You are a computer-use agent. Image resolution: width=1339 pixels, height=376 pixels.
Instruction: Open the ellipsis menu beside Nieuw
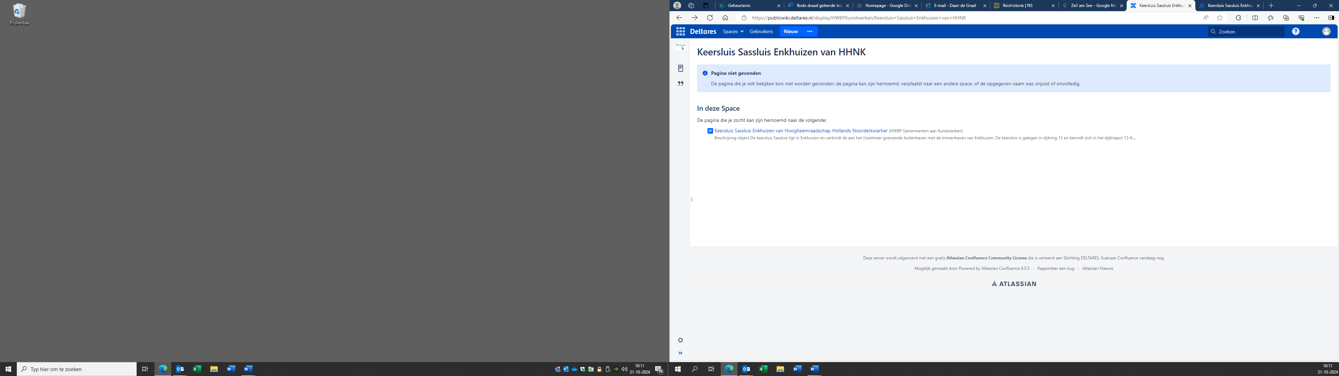[x=809, y=32]
